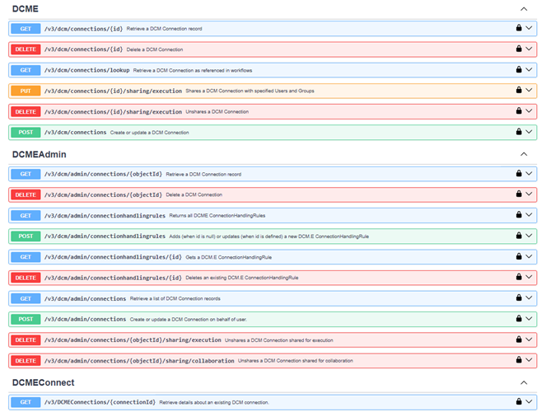This screenshot has width=551, height=412.
Task: Expand the GET admin connections list chevron
Action: point(529,297)
